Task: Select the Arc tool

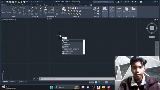Action: (19, 10)
